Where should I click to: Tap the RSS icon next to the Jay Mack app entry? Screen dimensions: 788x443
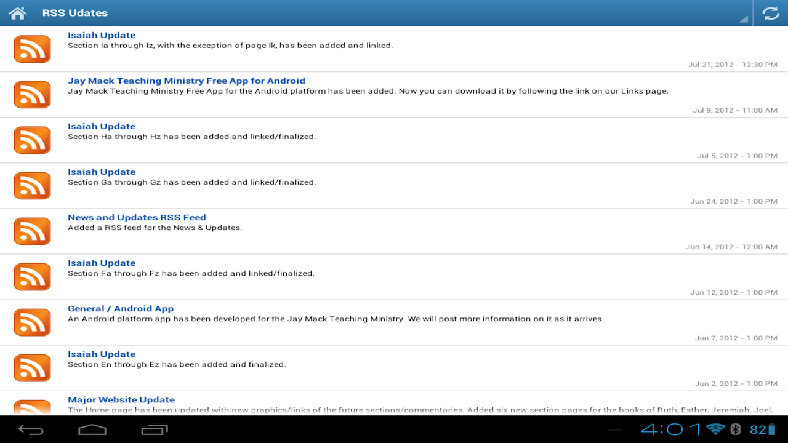(32, 94)
